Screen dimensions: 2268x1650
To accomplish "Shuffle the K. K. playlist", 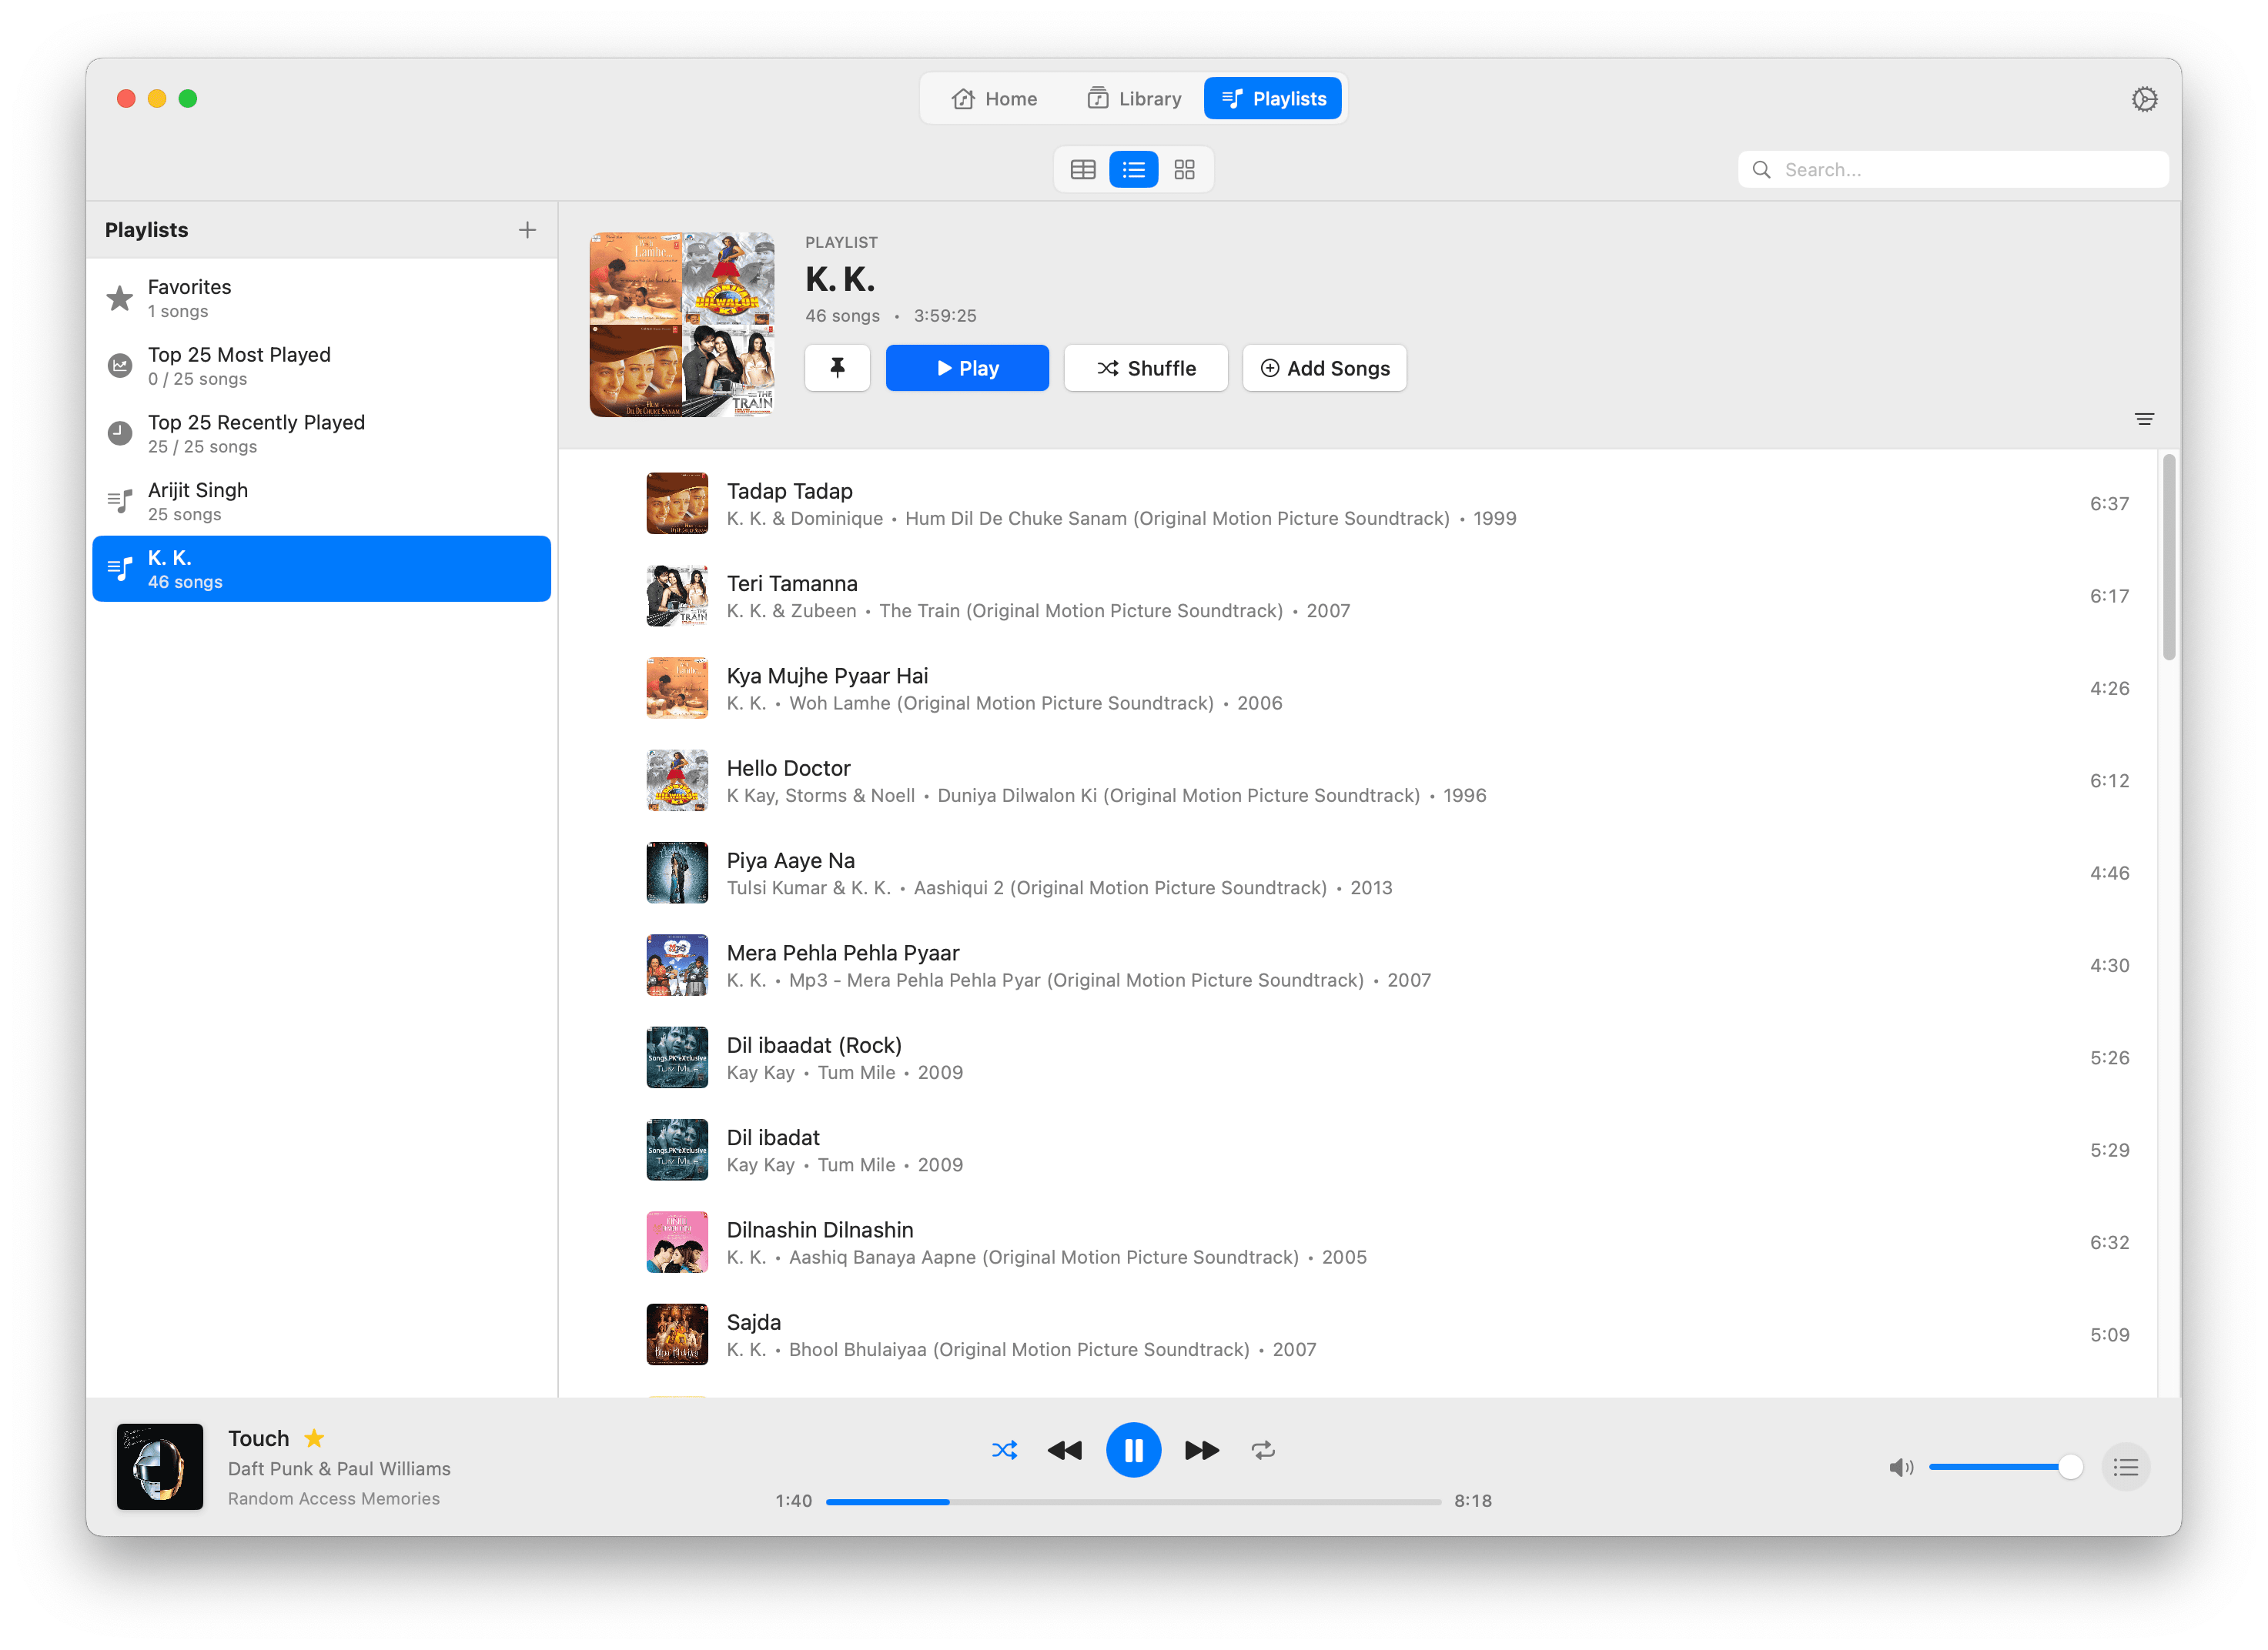I will (x=1146, y=368).
